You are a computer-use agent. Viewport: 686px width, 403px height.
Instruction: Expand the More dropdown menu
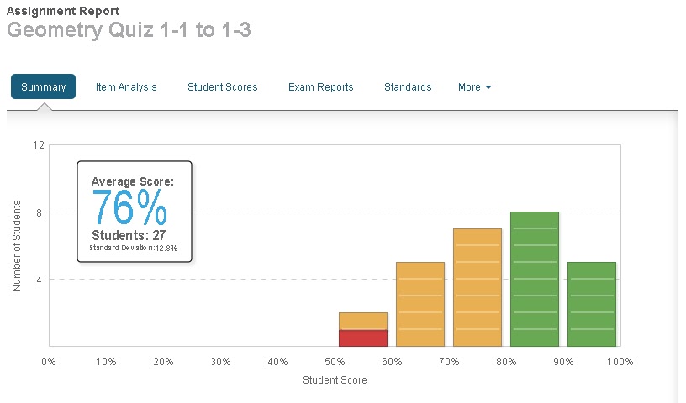coord(475,87)
